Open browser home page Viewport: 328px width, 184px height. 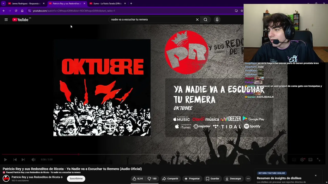22,11
